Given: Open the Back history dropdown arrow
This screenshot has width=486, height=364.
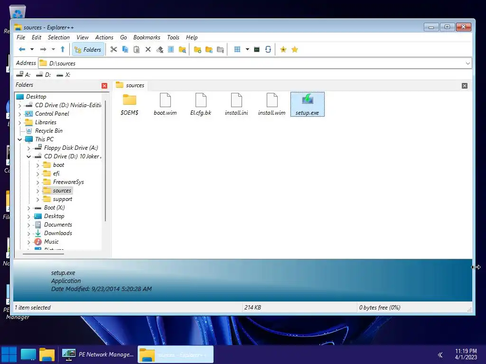Looking at the screenshot, I should pyautogui.click(x=32, y=49).
